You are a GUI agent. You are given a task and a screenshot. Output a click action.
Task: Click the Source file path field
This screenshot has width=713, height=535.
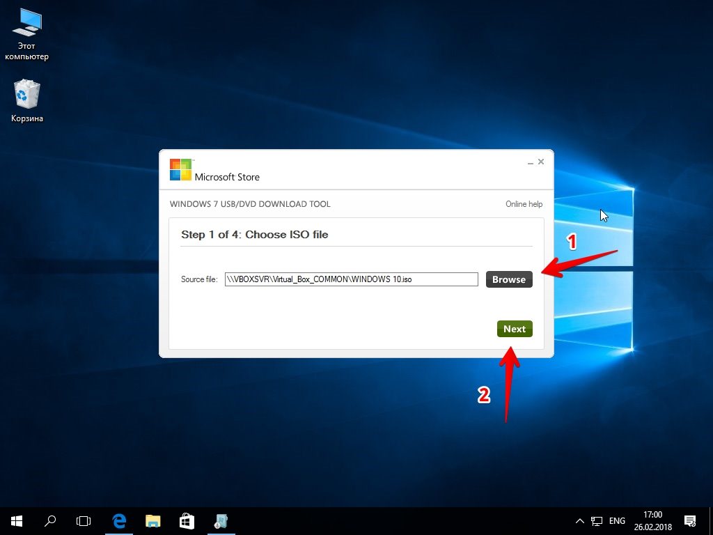point(351,279)
